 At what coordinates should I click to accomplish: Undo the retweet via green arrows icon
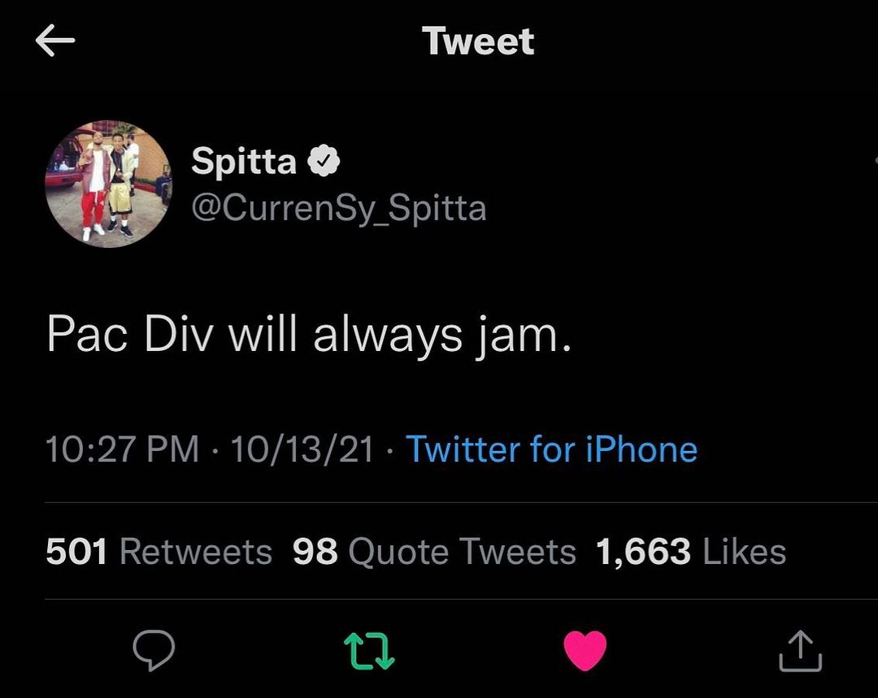click(x=370, y=651)
